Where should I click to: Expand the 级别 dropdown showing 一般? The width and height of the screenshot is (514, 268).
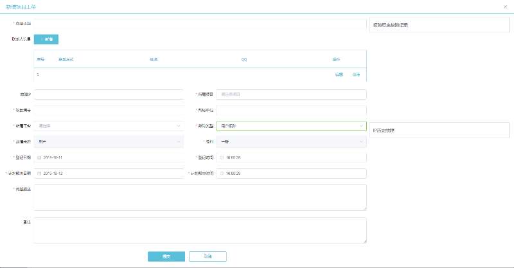[x=290, y=141]
